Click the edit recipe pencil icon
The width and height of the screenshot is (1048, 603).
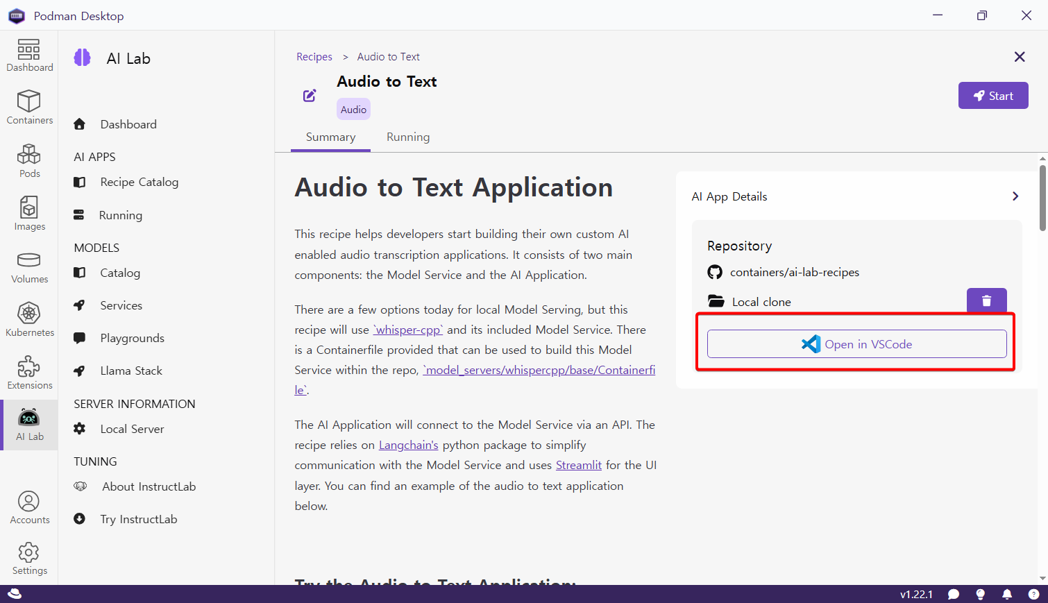(x=310, y=96)
